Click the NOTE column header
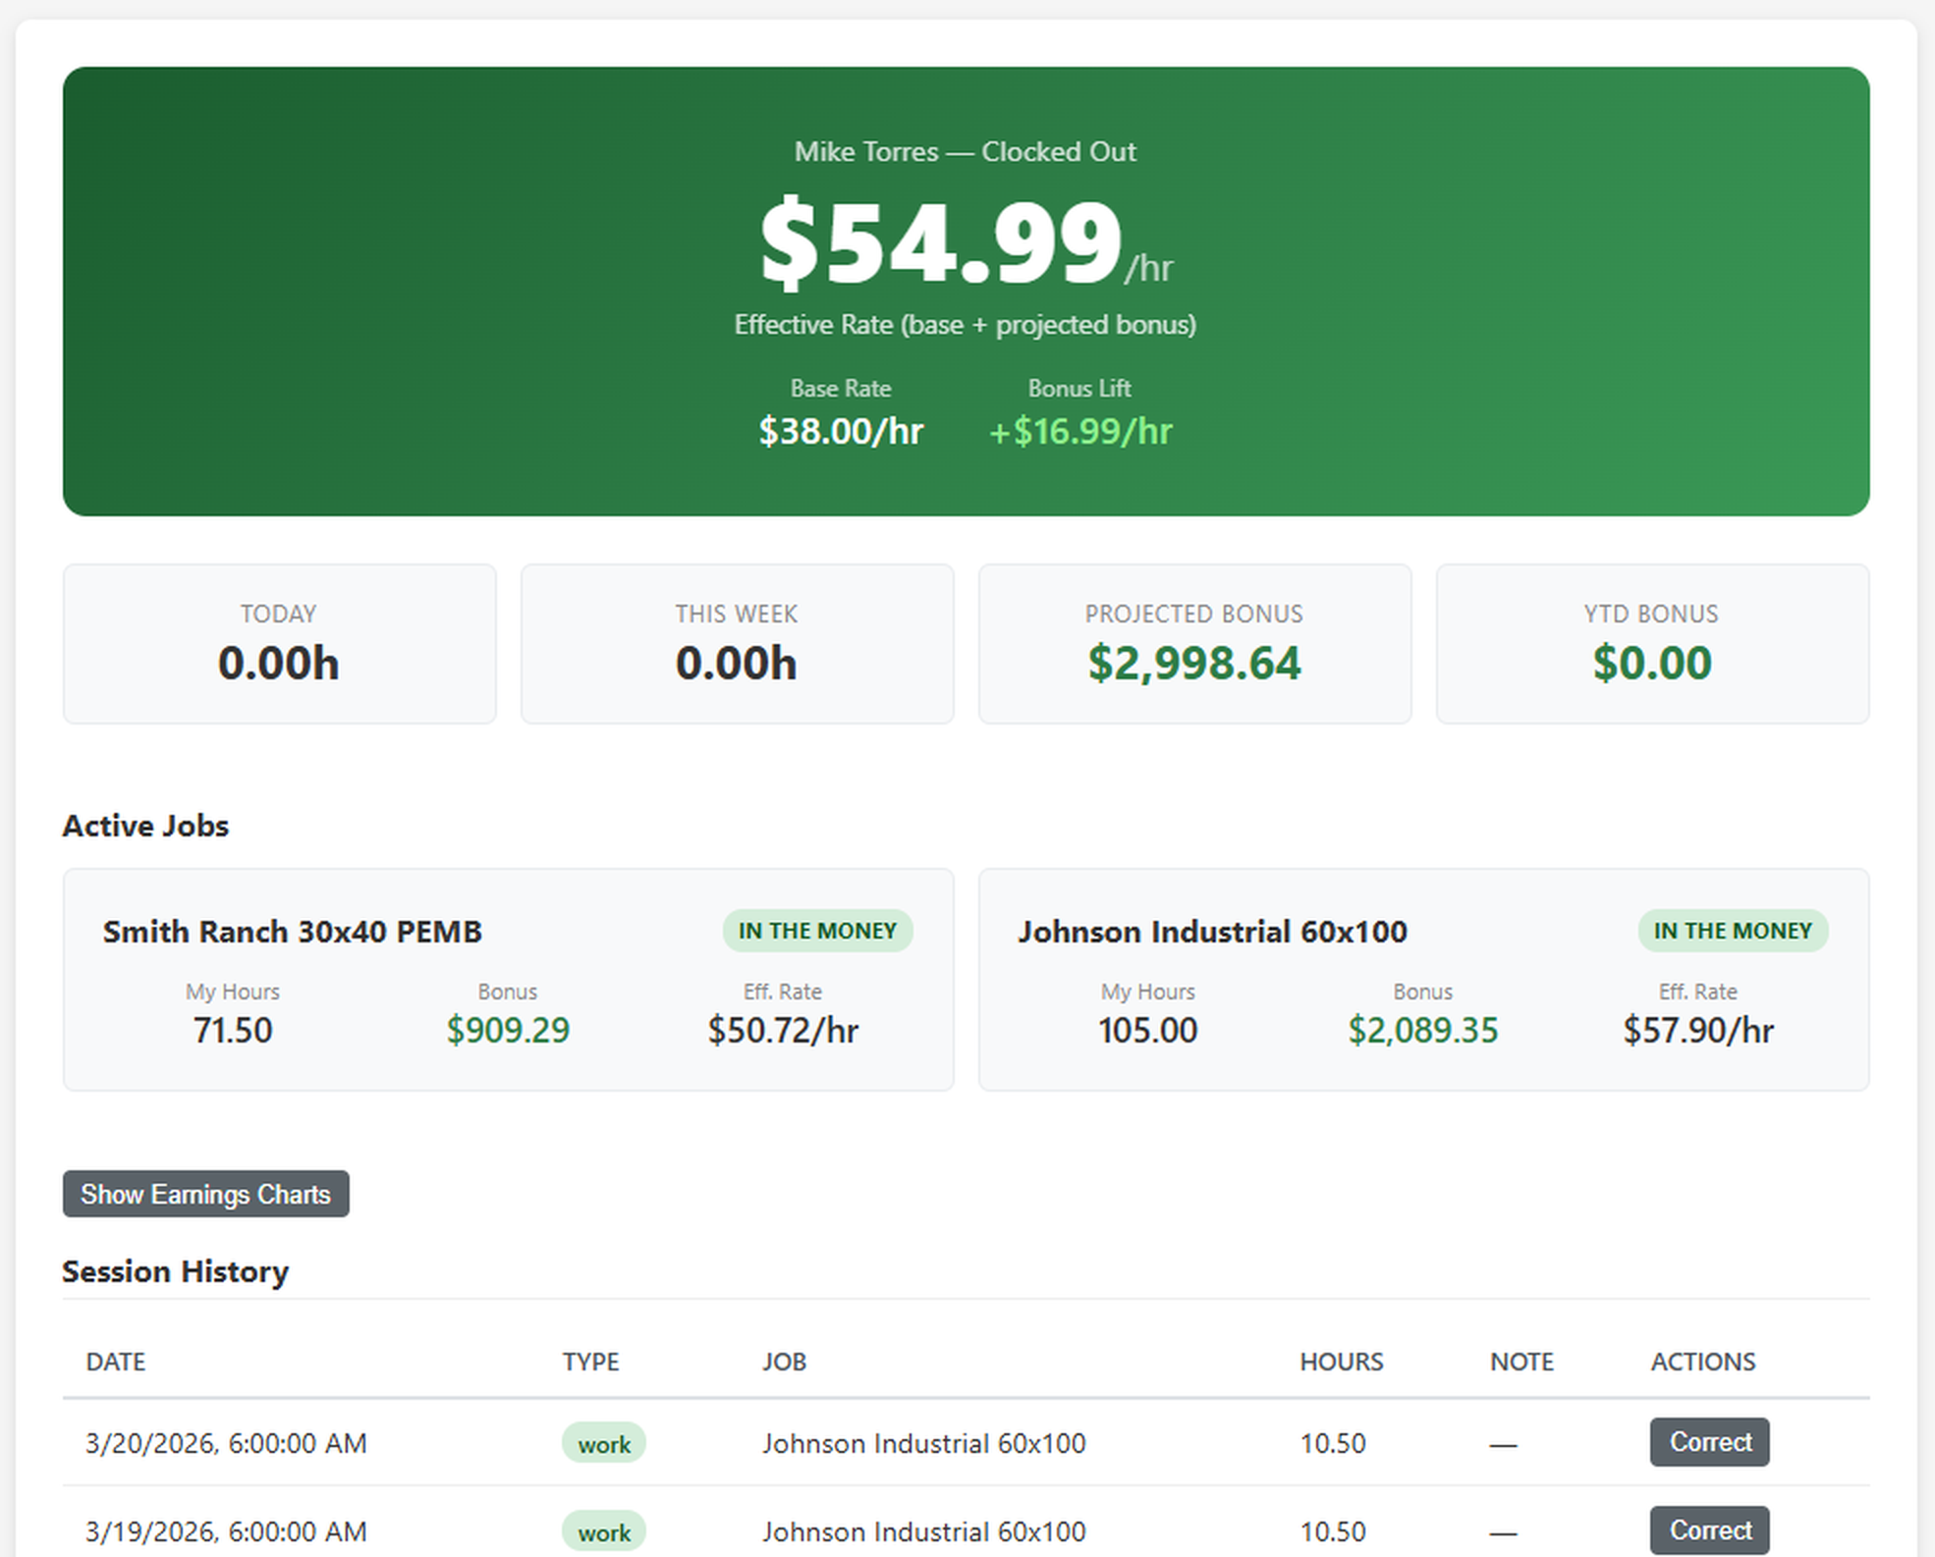 [1521, 1362]
